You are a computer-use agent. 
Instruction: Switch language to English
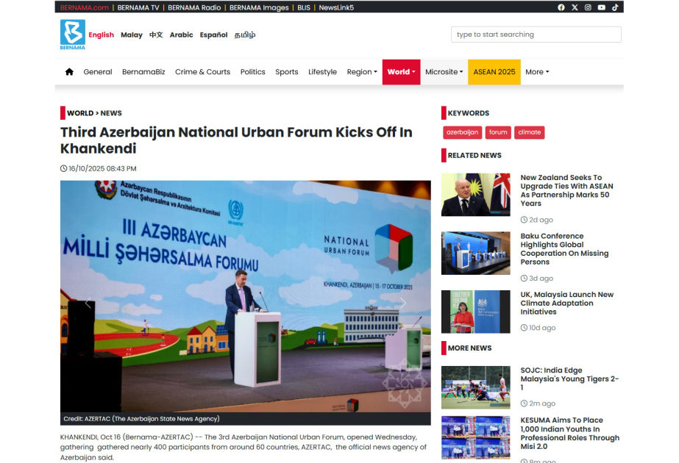pos(102,35)
